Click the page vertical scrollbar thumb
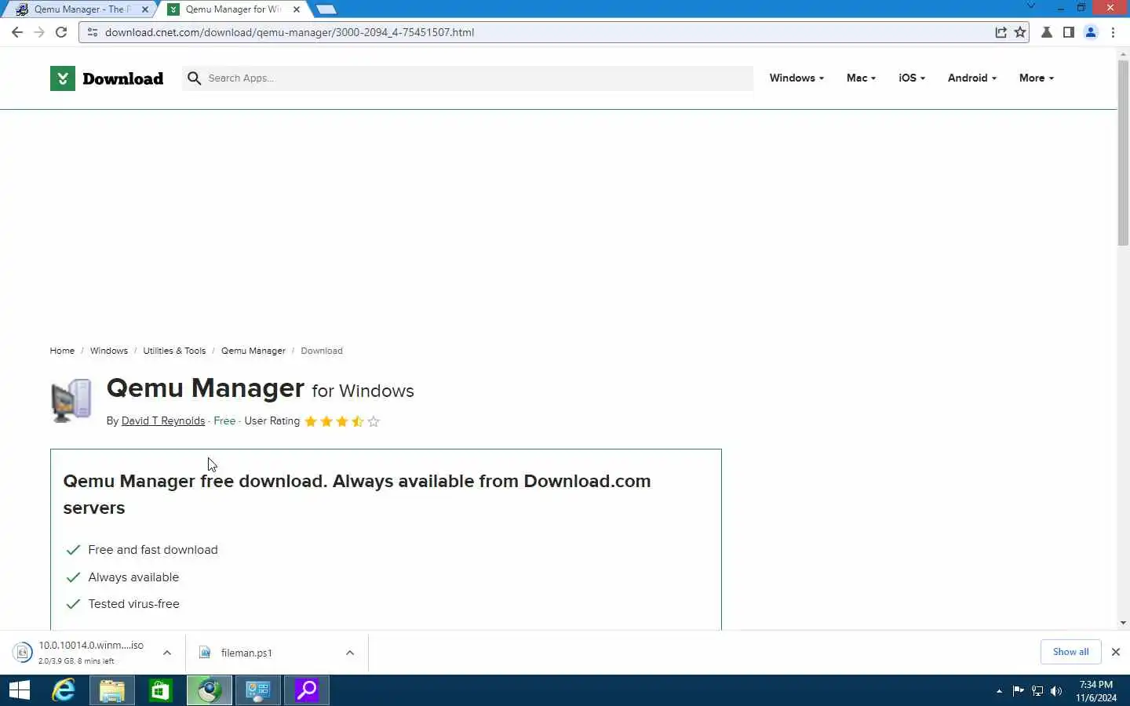The image size is (1130, 706). [1123, 153]
